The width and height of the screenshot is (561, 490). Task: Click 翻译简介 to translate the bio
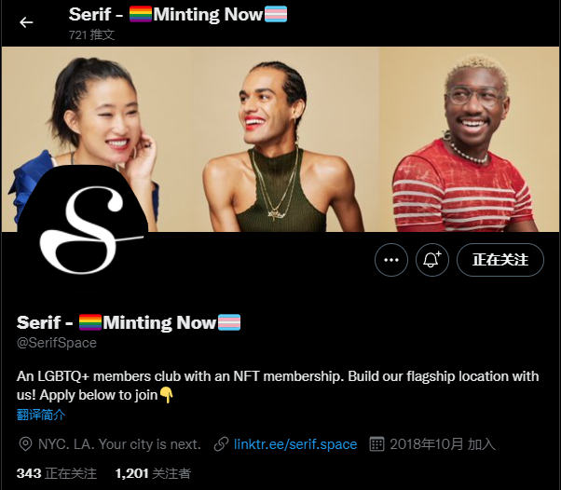(41, 415)
